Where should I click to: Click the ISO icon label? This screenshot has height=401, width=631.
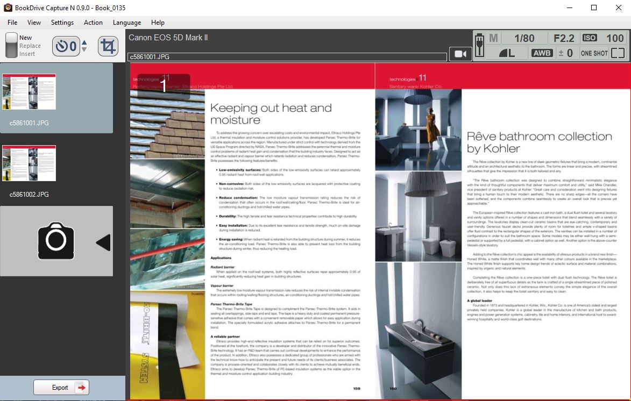click(x=590, y=38)
